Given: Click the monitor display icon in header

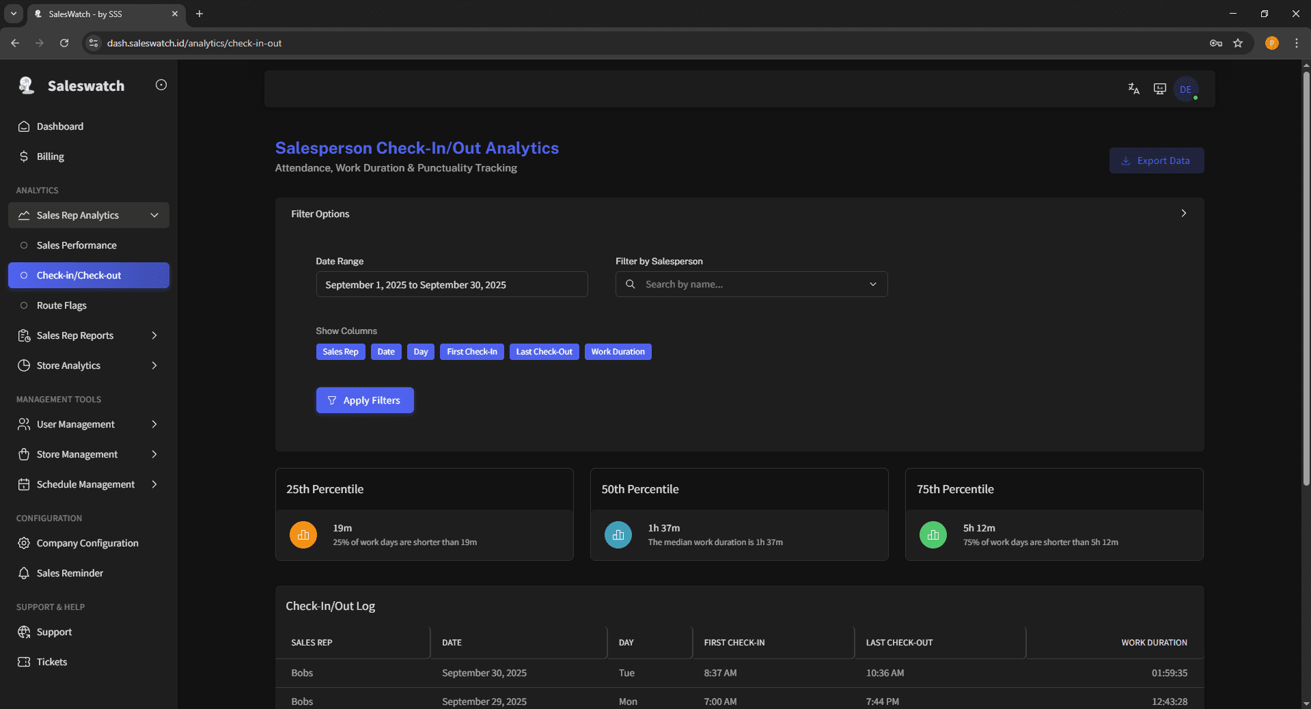Looking at the screenshot, I should 1159,89.
